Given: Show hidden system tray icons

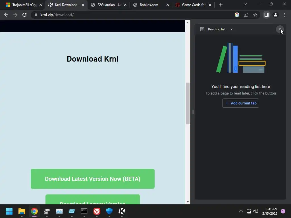Looking at the screenshot, I should tap(241, 211).
